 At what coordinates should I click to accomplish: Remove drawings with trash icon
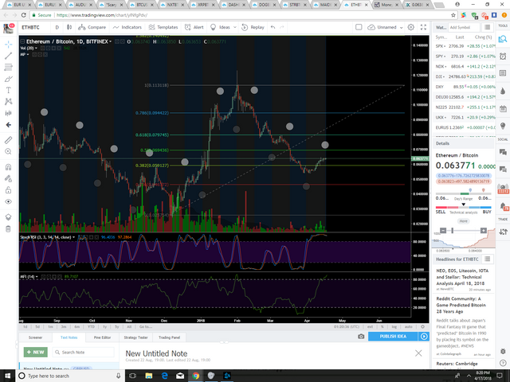point(9,229)
